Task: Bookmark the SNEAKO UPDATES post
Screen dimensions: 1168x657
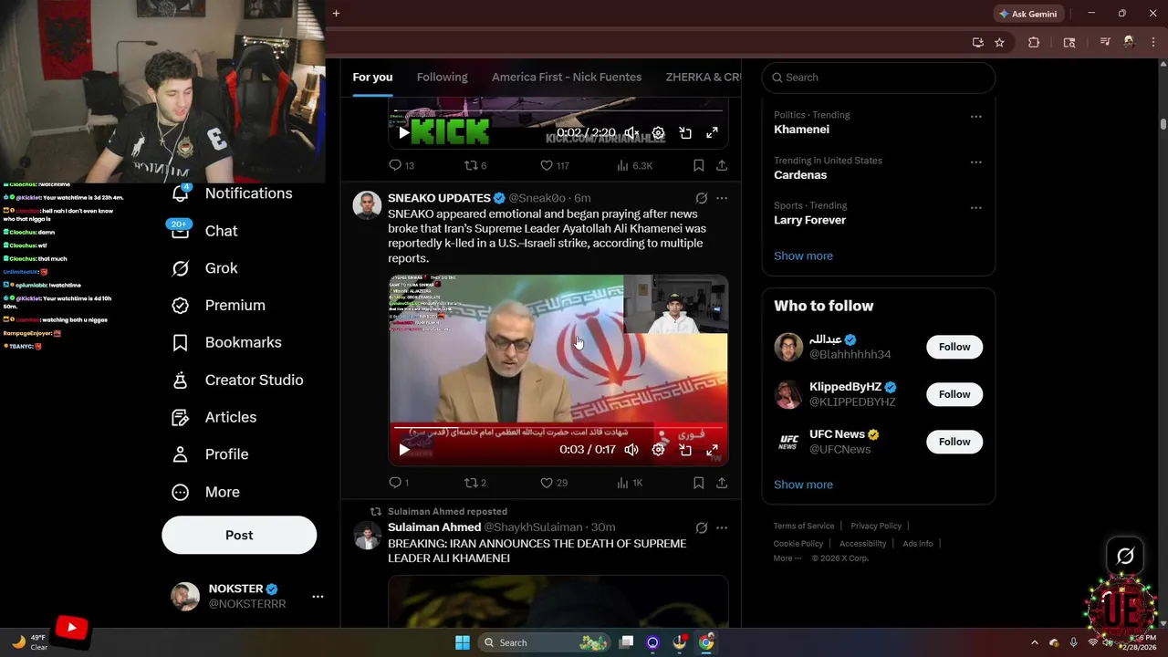Action: [x=698, y=483]
